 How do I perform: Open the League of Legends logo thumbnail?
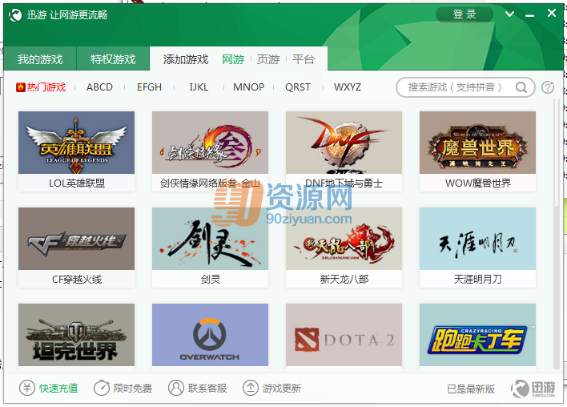pos(76,143)
